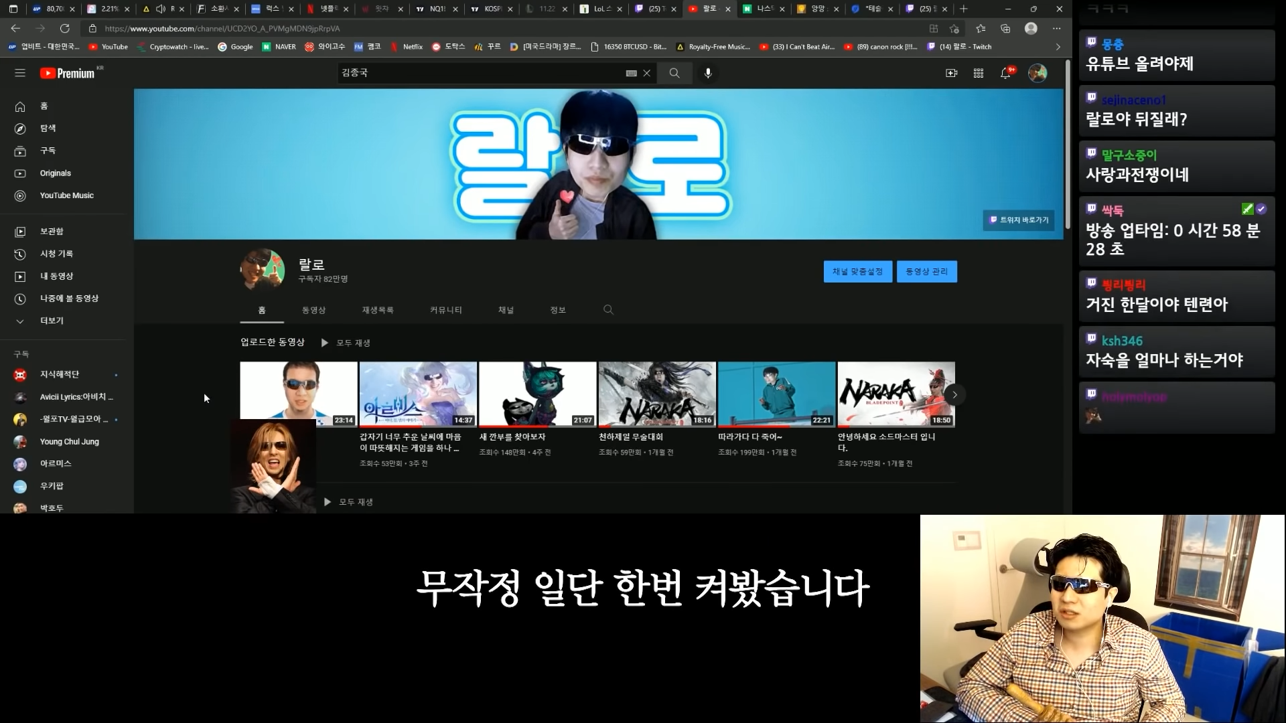
Task: Click the title 따라가다 다 죽어~
Action: click(x=750, y=436)
